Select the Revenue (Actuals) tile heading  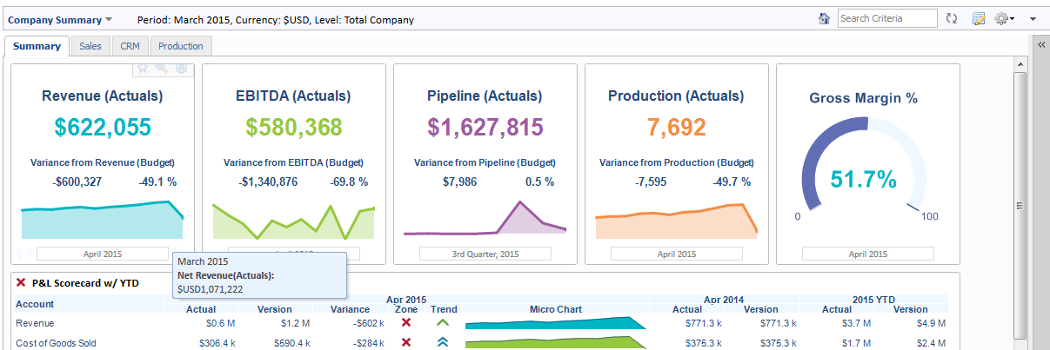click(102, 96)
